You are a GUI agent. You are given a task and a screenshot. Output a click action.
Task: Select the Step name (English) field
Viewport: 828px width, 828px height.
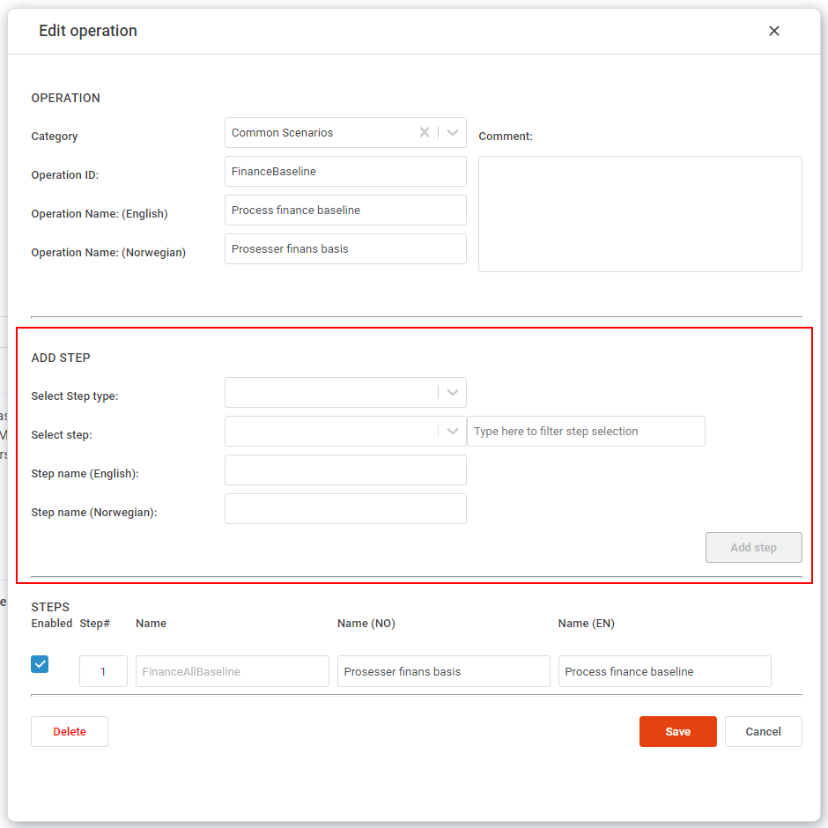tap(345, 469)
